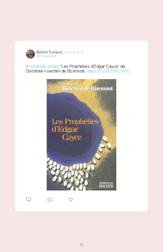Open Barbie Turique's profile avatar
Screen dimensions: 163x252
pos(30,54)
